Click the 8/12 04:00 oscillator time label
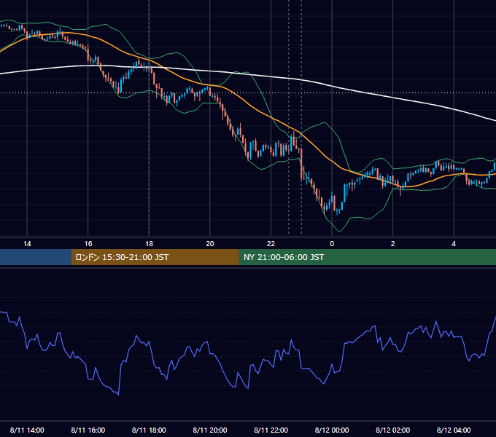This screenshot has height=437, width=496. [454, 430]
